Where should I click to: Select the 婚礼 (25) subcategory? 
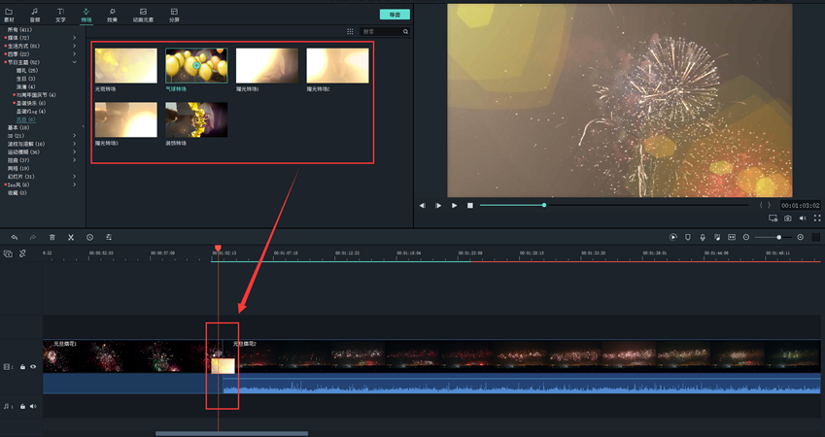[27, 70]
